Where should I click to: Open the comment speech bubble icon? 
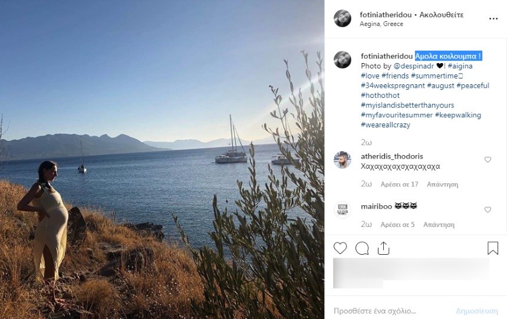362,248
